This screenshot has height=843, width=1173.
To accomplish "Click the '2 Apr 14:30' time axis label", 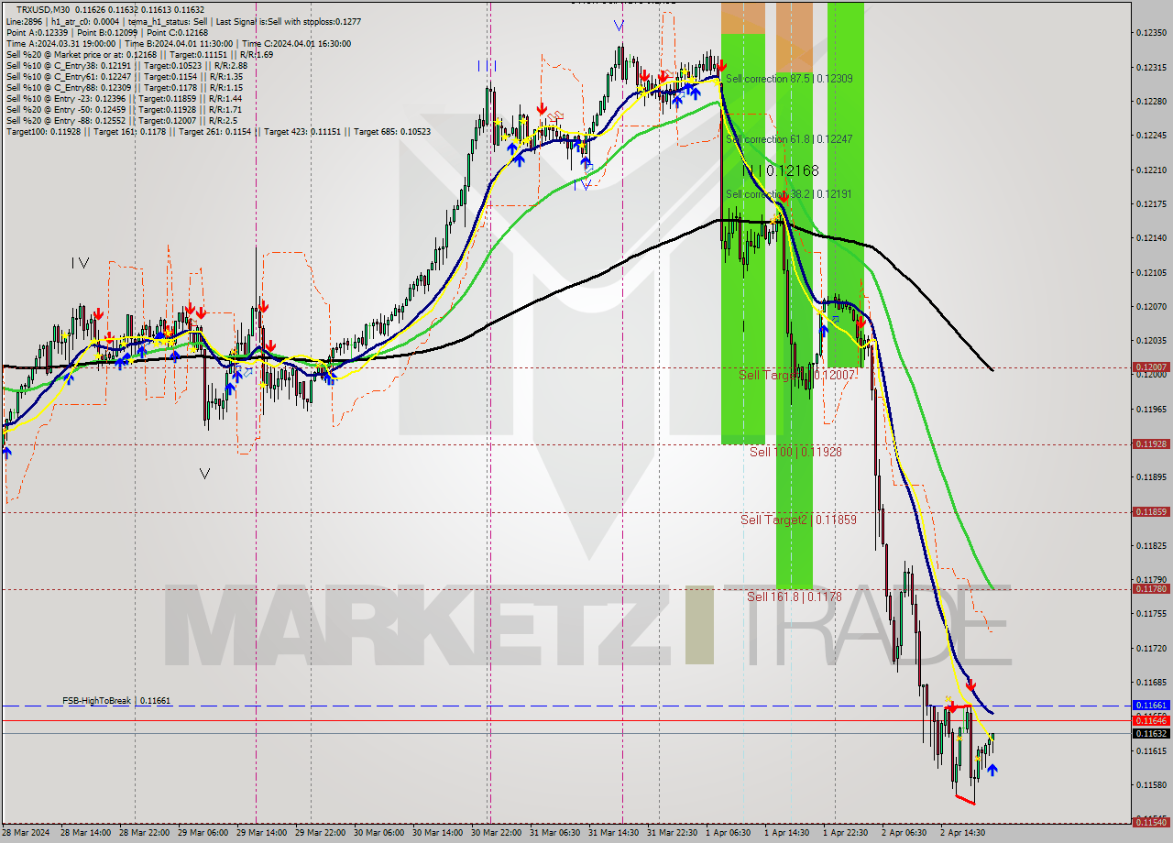I will (x=963, y=833).
